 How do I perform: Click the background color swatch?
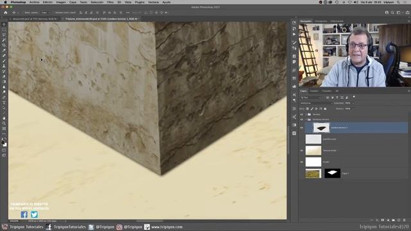[x=5, y=144]
